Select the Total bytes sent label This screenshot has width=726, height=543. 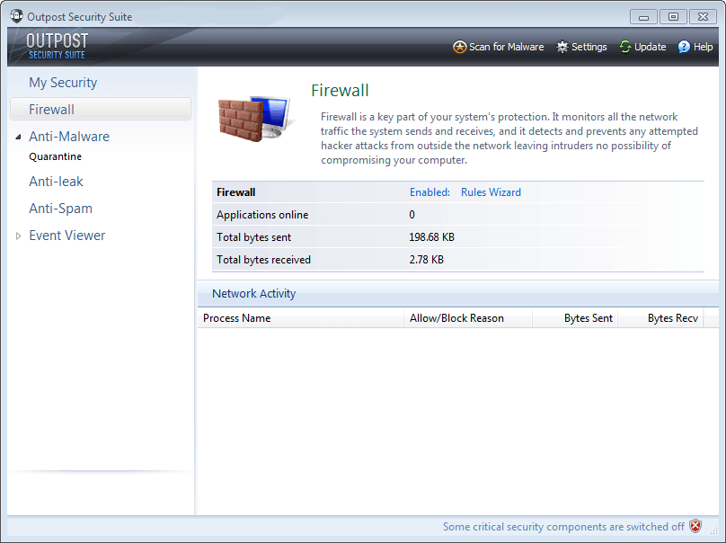(253, 237)
